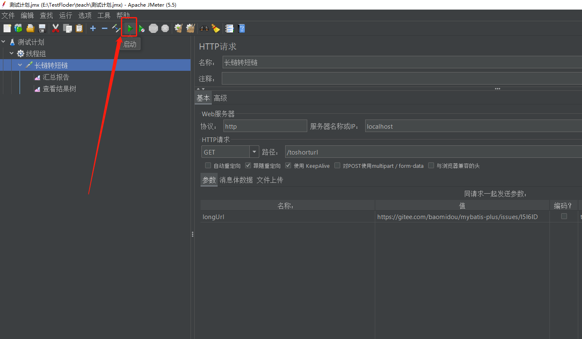Switch to the 消息体数据 tab
This screenshot has height=339, width=582.
pos(236,180)
